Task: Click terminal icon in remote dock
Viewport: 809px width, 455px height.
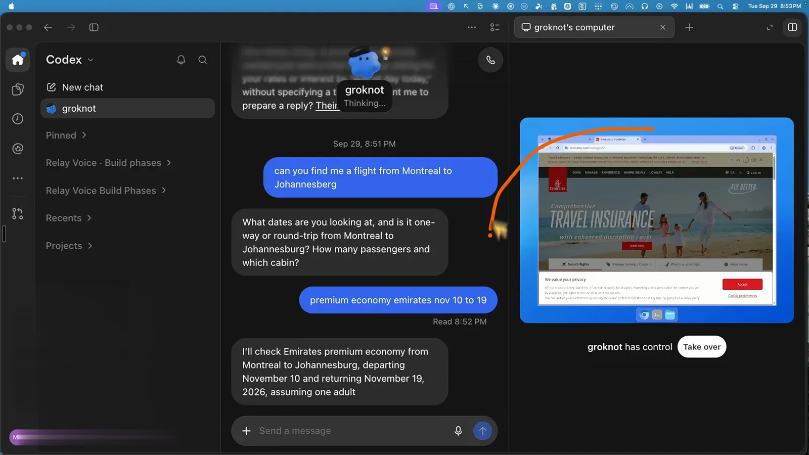Action: point(657,315)
